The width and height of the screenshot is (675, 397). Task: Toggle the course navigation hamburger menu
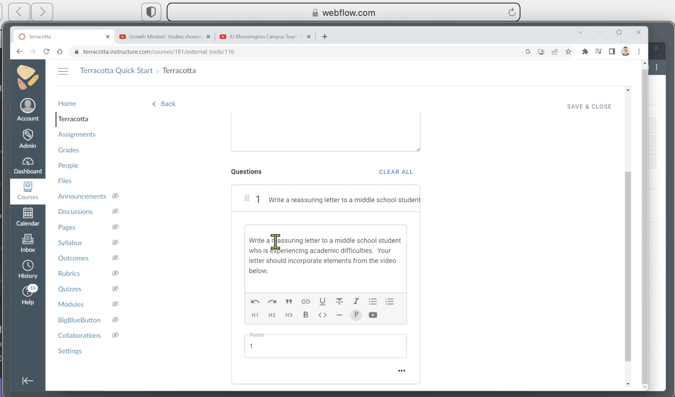tap(63, 71)
